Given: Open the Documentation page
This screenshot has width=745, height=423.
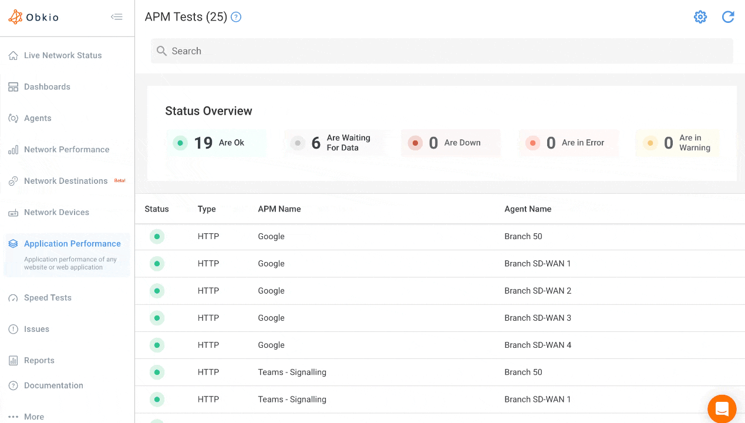Looking at the screenshot, I should [53, 385].
